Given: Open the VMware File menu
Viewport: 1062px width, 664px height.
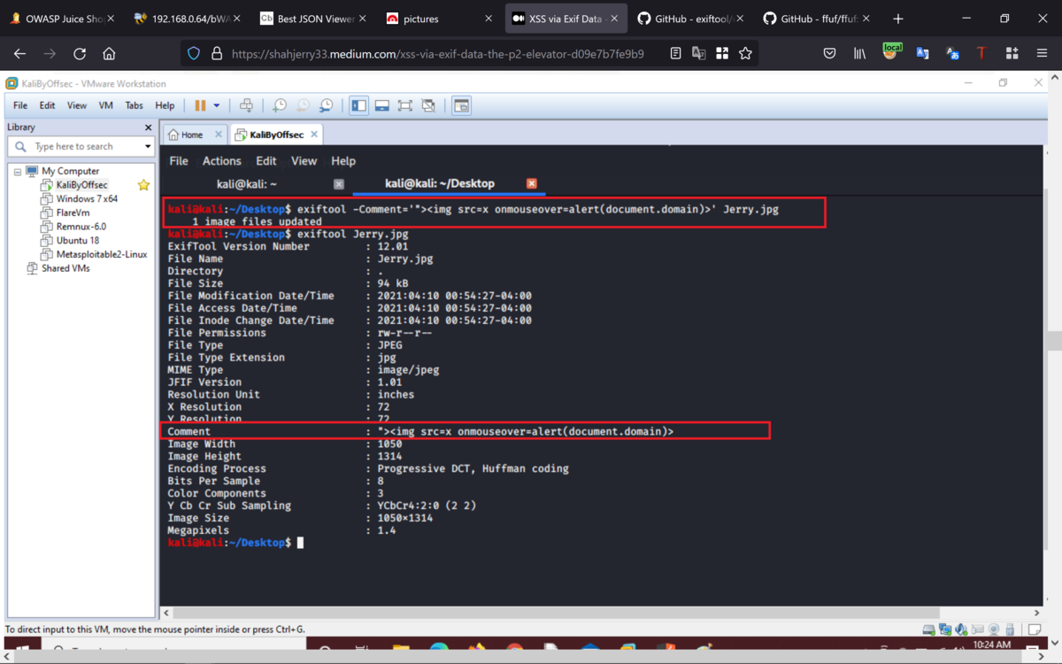Looking at the screenshot, I should (20, 105).
